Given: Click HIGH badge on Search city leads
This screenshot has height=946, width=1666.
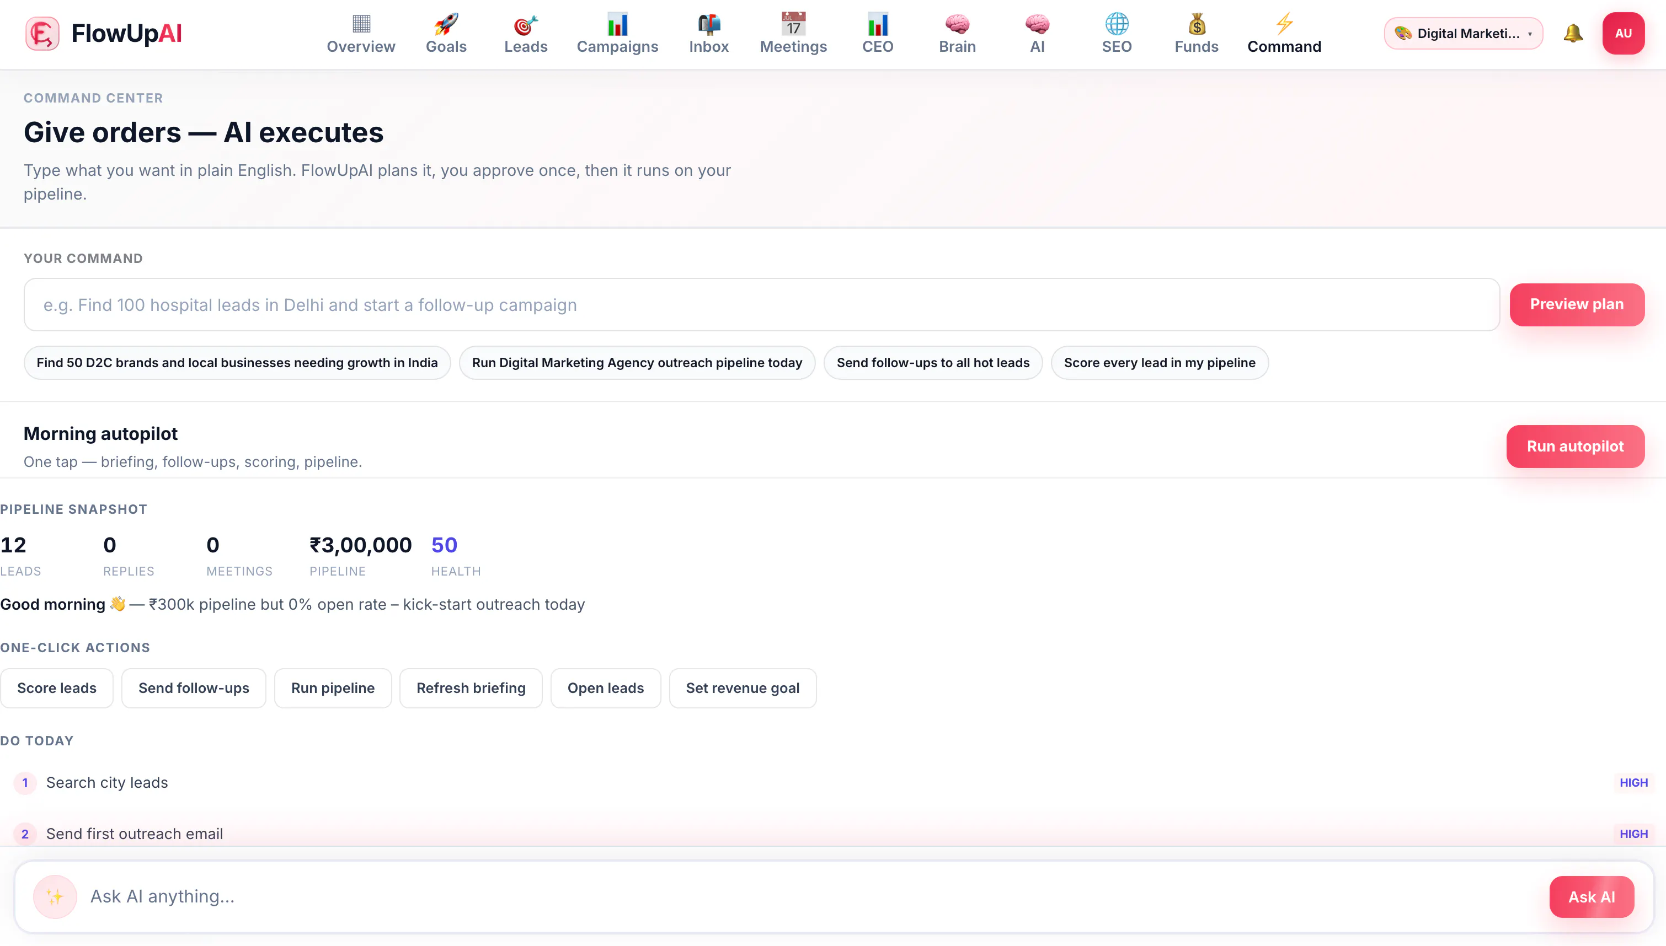Looking at the screenshot, I should pyautogui.click(x=1633, y=783).
